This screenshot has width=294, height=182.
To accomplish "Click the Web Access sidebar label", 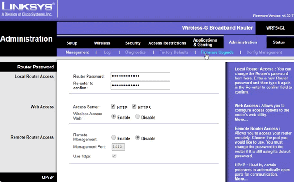I will pyautogui.click(x=42, y=107).
